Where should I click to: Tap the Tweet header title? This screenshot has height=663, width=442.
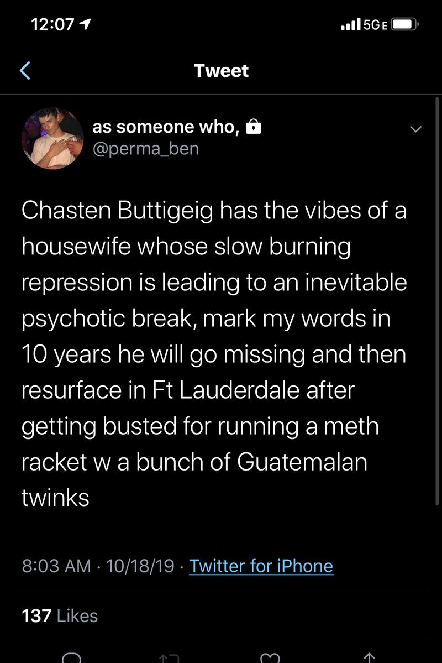[221, 71]
